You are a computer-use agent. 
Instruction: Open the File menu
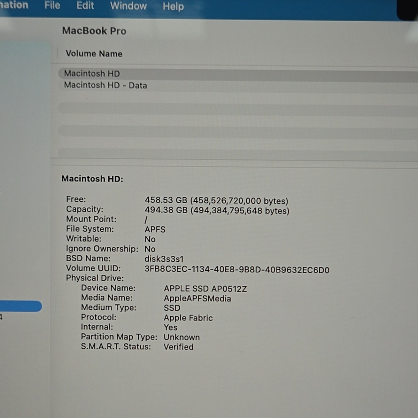(52, 5)
